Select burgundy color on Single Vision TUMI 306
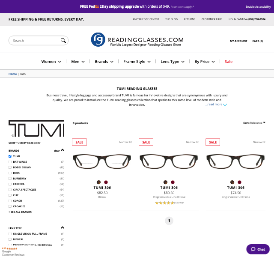Viewport: 274px width, 257px height. pos(239,182)
